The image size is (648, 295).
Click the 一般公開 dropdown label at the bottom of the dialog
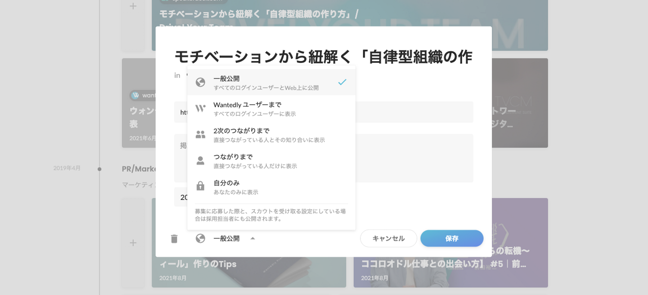click(x=226, y=238)
